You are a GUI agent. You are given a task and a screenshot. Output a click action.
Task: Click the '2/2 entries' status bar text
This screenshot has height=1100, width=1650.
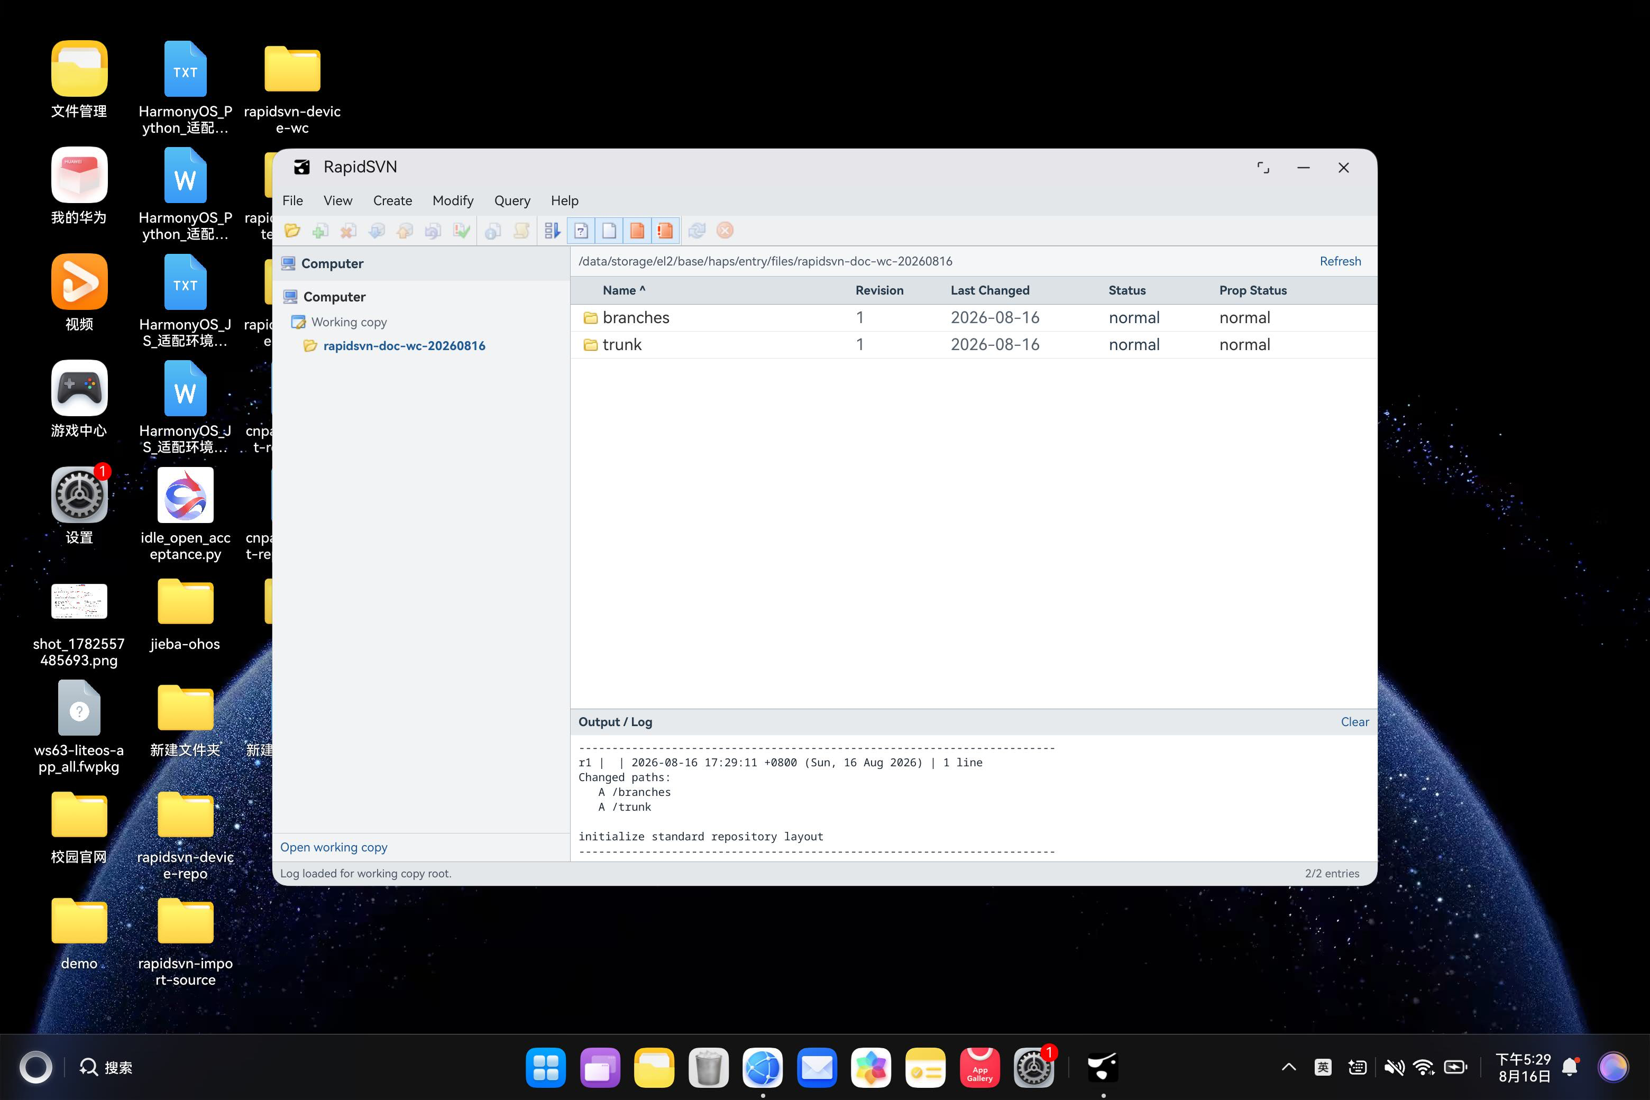click(1332, 874)
